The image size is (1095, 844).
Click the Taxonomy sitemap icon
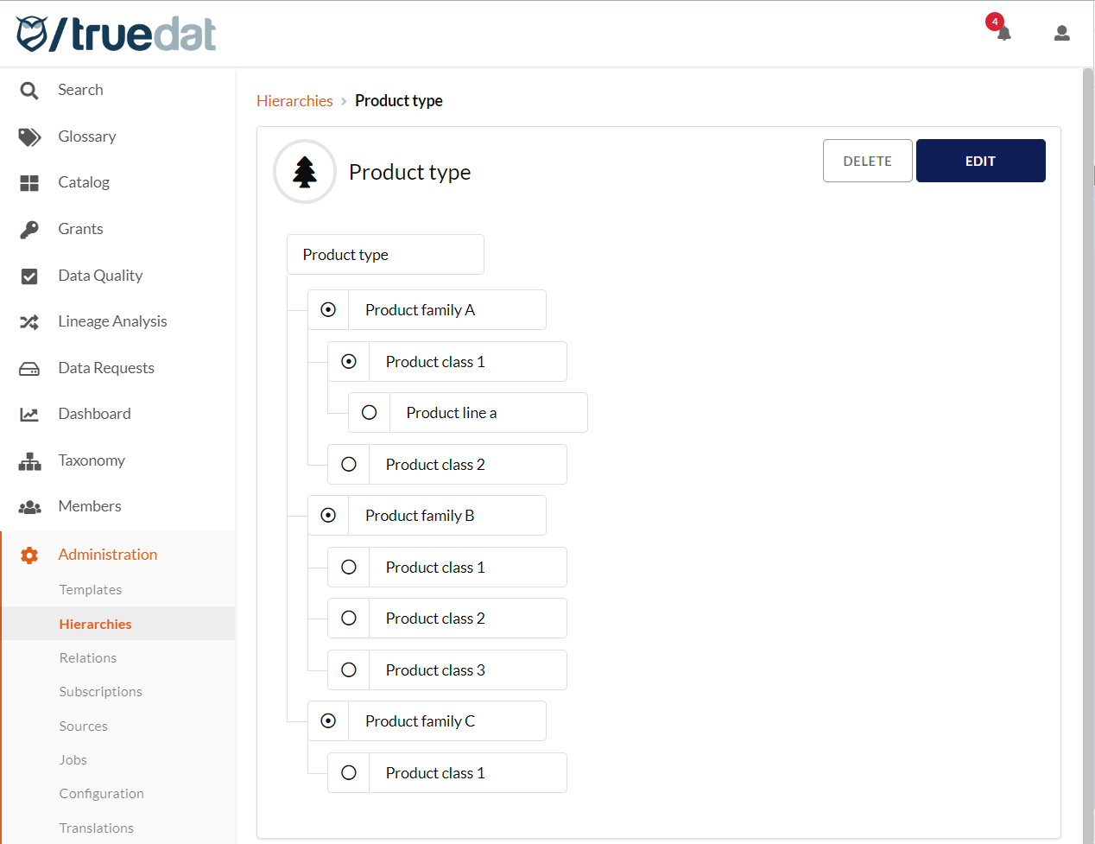29,461
